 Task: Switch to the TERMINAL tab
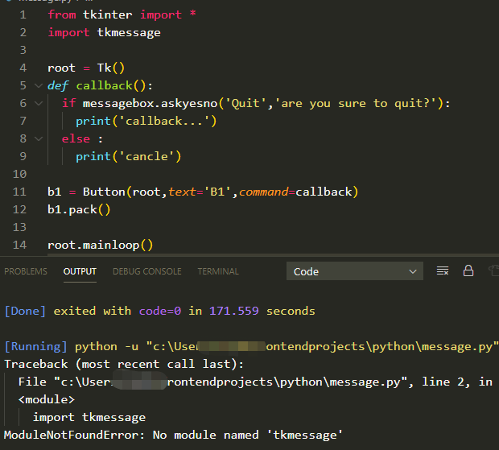tap(218, 271)
